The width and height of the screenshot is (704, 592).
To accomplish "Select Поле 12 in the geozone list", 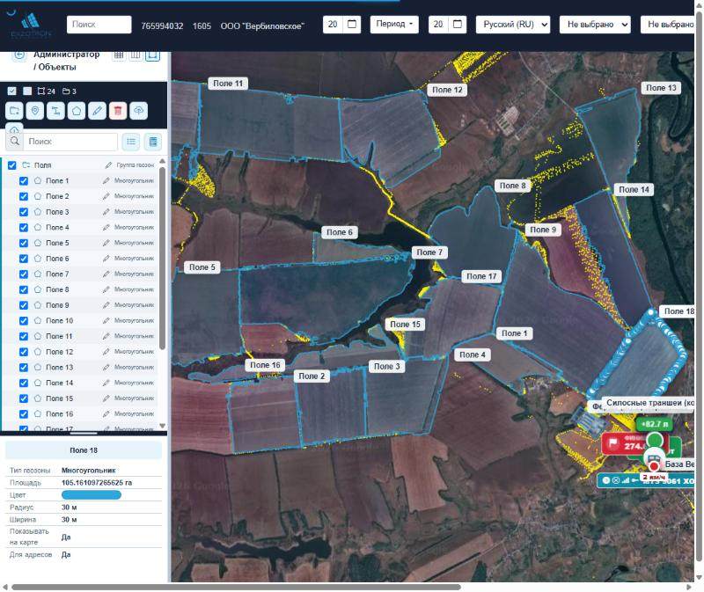I will 59,352.
